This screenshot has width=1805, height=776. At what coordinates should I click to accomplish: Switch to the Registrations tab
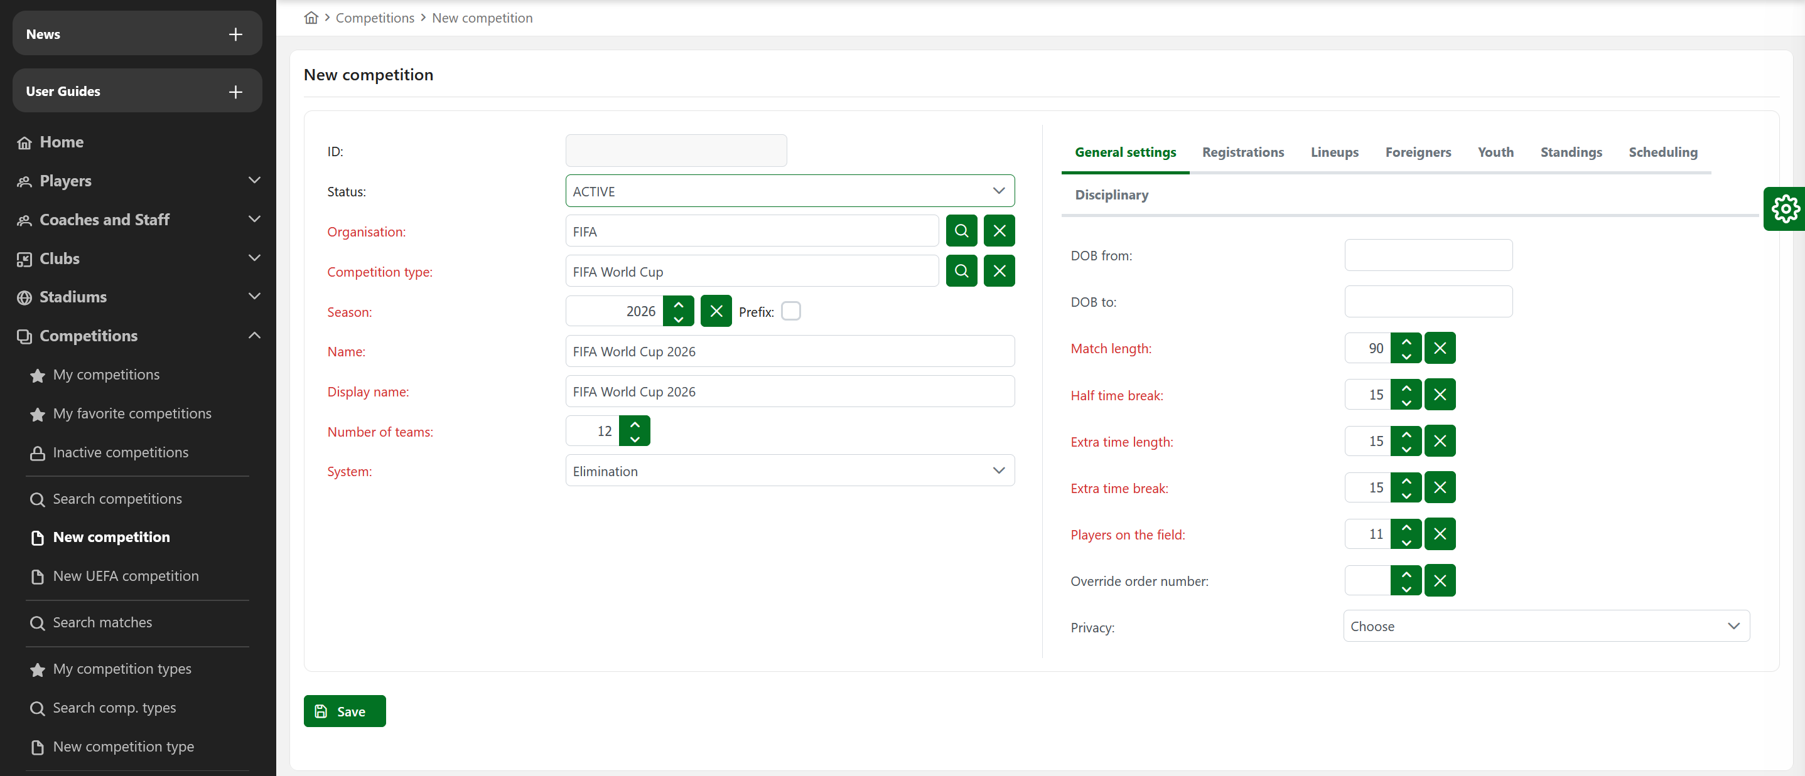coord(1242,152)
